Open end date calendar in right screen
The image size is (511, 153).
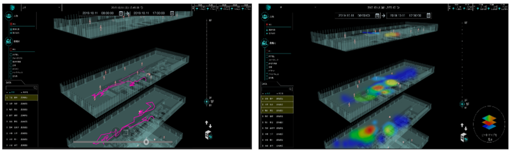coord(428,16)
